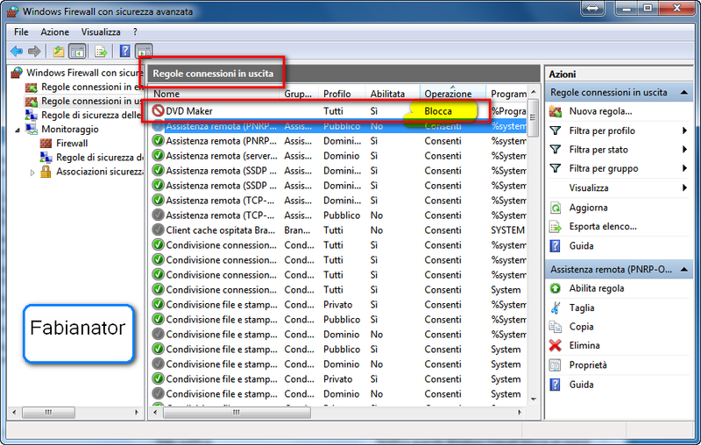
Task: Click Proprietà in the actions pane
Action: pyautogui.click(x=588, y=365)
